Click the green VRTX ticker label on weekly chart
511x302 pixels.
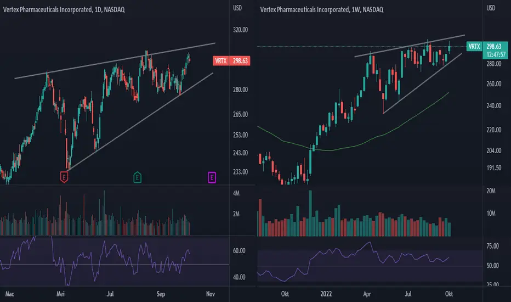(x=474, y=46)
